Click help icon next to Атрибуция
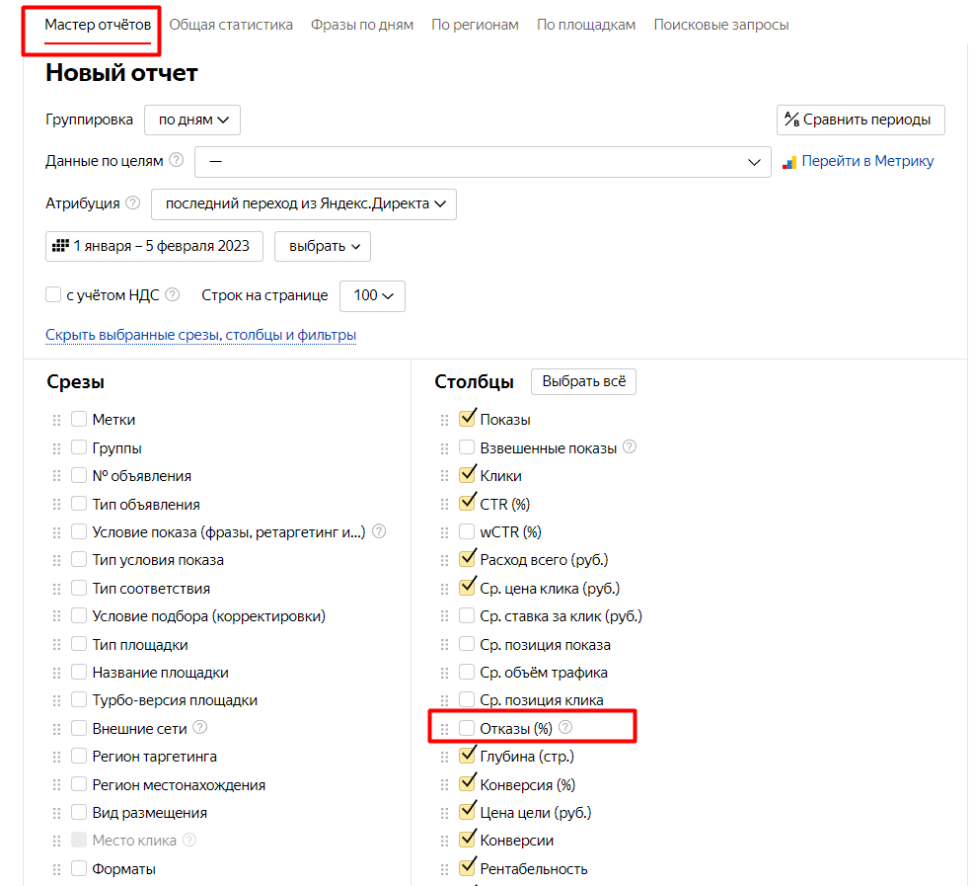 click(133, 203)
